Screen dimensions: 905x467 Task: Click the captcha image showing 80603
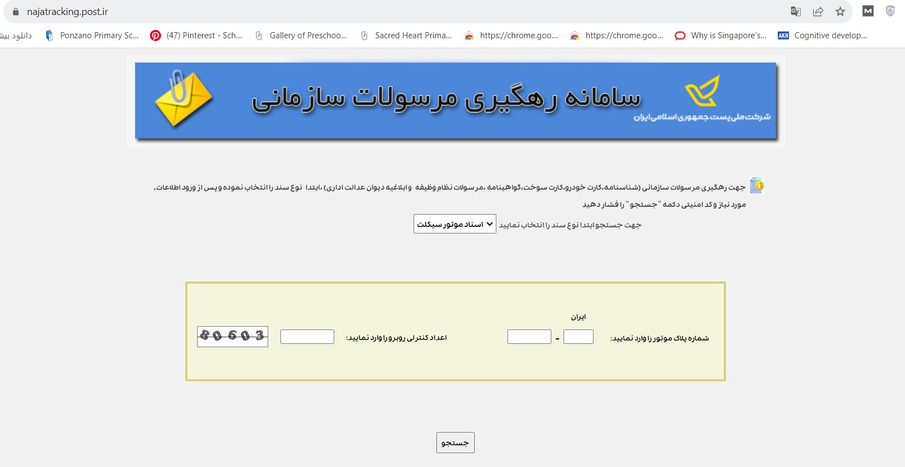coord(233,337)
